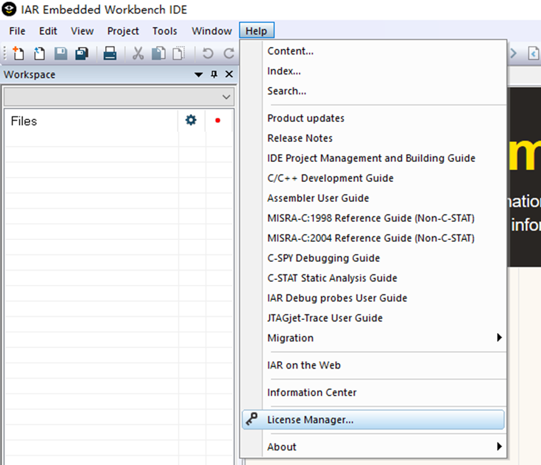The image size is (541, 465).
Task: Click the New Document toolbar icon
Action: 18,53
